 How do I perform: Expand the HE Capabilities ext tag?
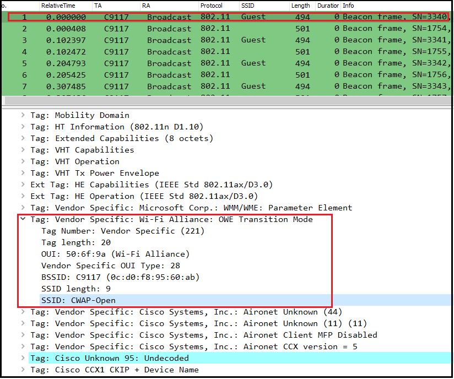22,185
